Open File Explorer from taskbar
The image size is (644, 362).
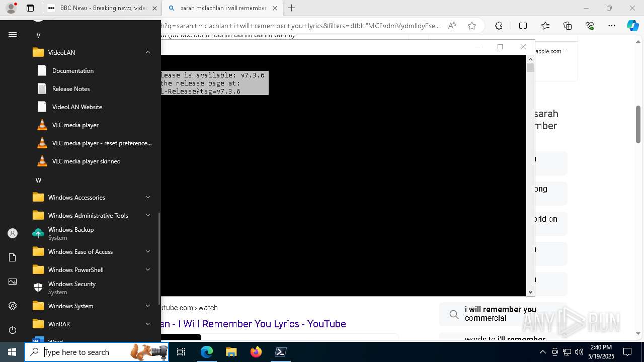[231, 352]
